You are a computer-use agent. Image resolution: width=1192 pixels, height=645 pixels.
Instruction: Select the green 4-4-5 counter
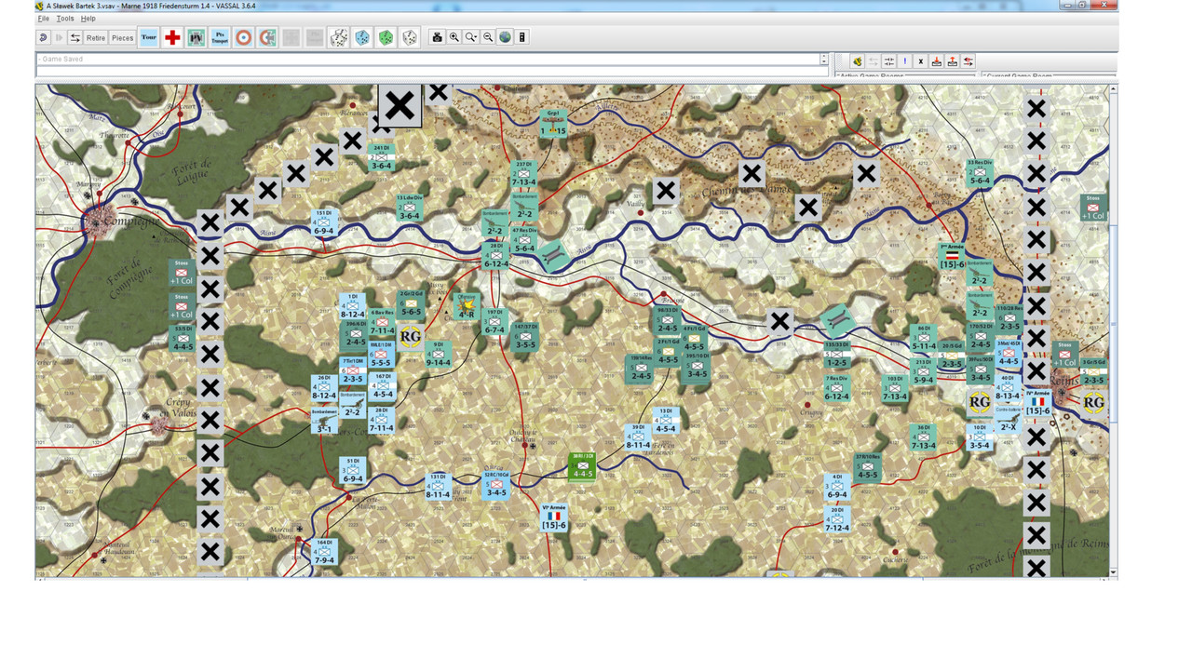click(583, 465)
